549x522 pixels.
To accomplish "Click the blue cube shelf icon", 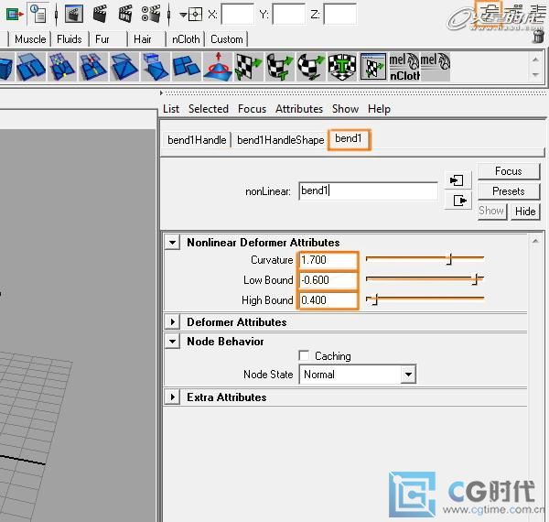I will tap(6, 67).
